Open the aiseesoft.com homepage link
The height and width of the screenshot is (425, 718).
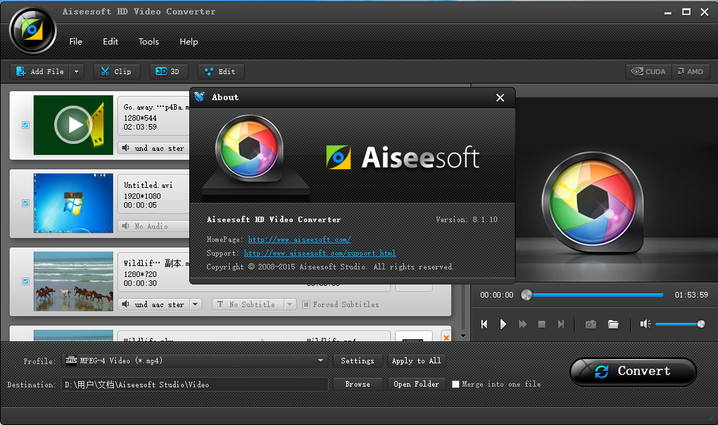tap(299, 239)
